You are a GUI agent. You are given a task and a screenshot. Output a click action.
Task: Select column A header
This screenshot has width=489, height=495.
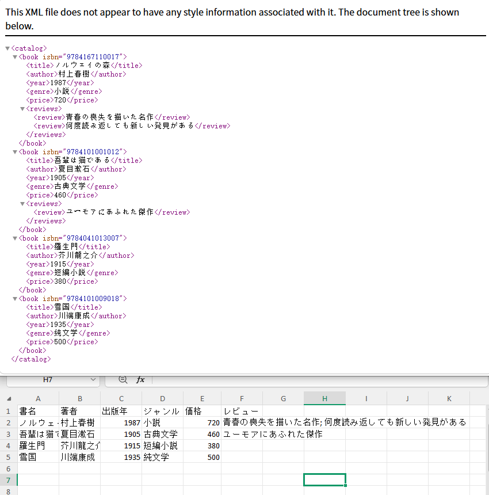pos(38,399)
